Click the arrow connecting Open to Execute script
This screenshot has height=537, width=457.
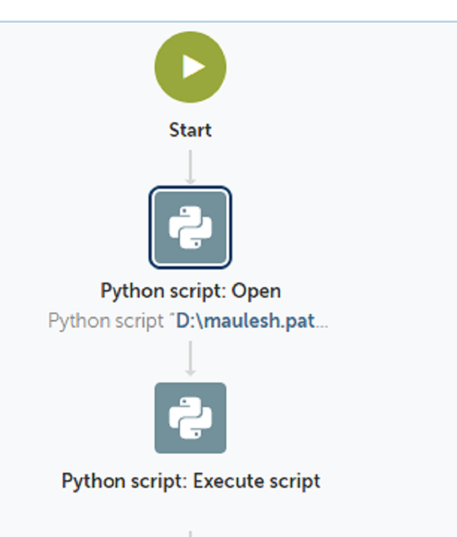pyautogui.click(x=190, y=358)
